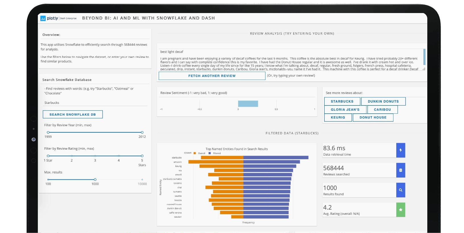Image resolution: width=464 pixels, height=233 pixels.
Task: Select Gloria Jean's reviews button
Action: coord(345,110)
